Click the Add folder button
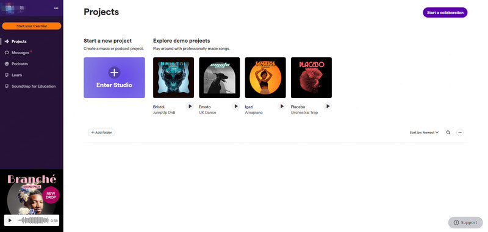Image resolution: width=488 pixels, height=232 pixels. pos(101,132)
